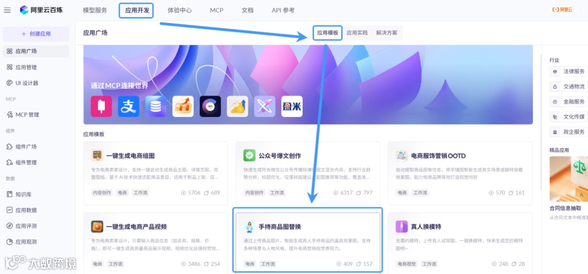Click the 应用数据 chart icon
The image size is (588, 274).
pos(10,210)
